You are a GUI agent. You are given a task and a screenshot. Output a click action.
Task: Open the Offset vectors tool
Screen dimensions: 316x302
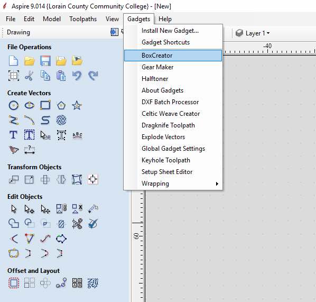[14, 283]
